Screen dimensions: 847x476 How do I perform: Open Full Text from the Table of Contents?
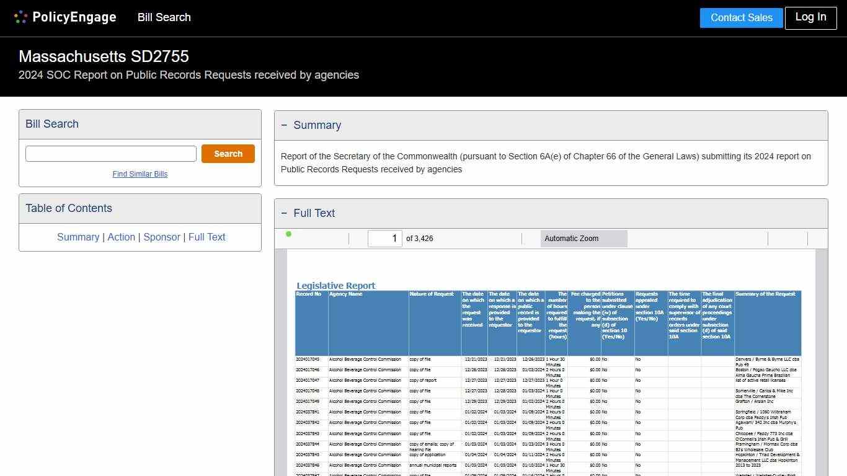(206, 237)
